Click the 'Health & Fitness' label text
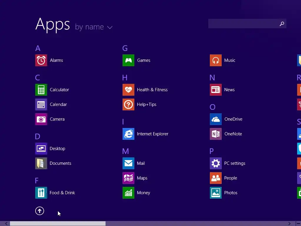 (x=152, y=90)
